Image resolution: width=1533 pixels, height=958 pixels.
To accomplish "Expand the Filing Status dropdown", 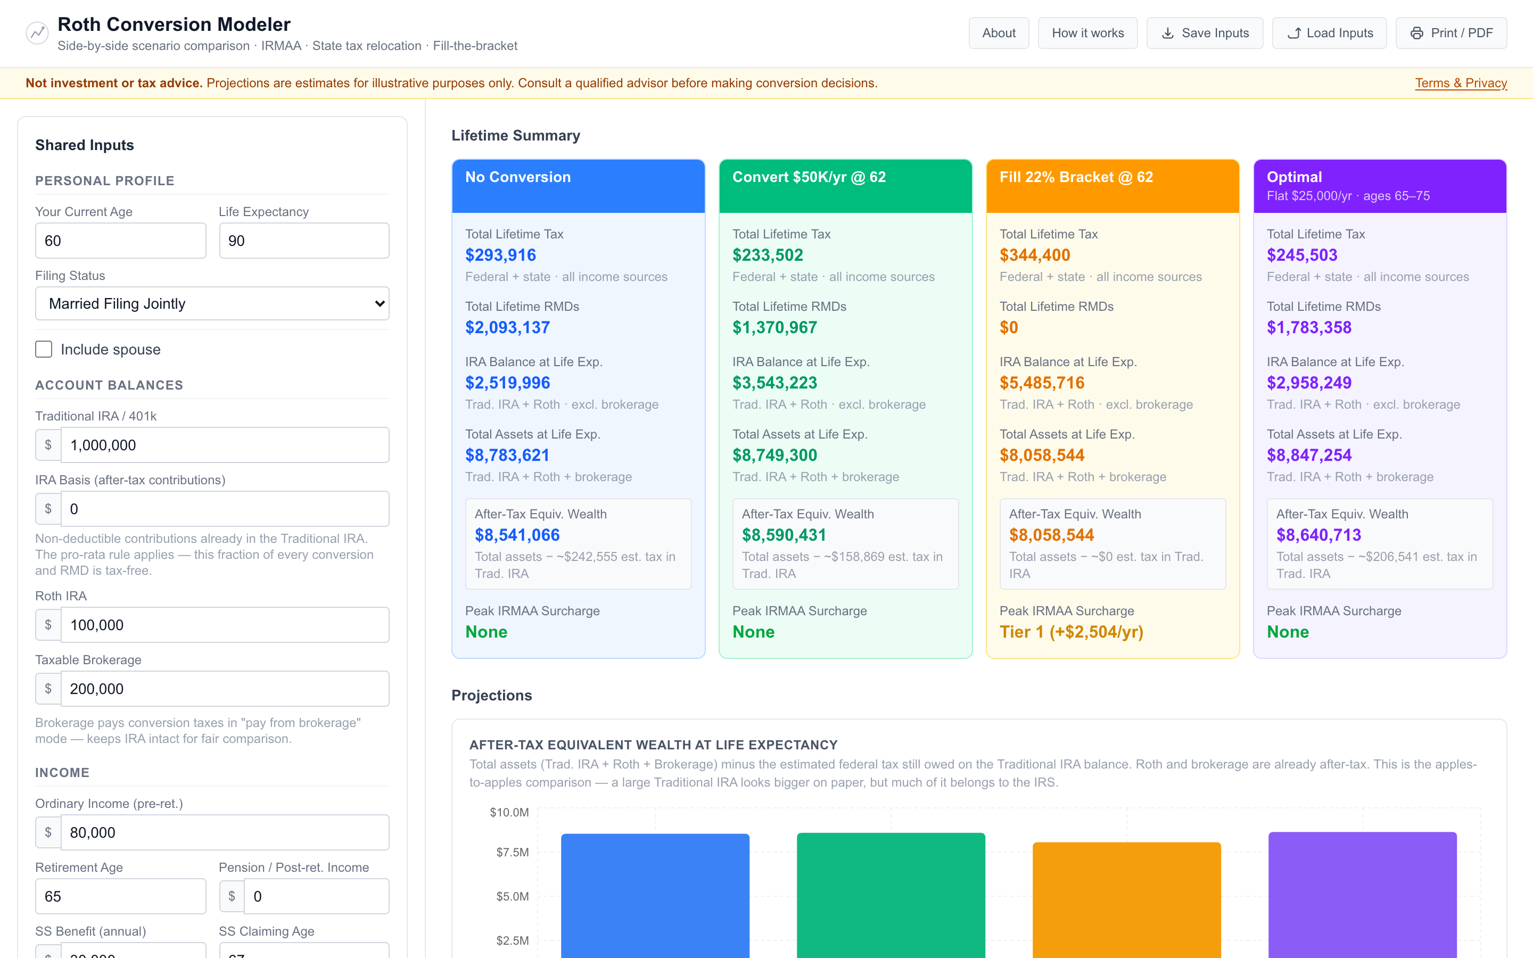I will pos(212,303).
